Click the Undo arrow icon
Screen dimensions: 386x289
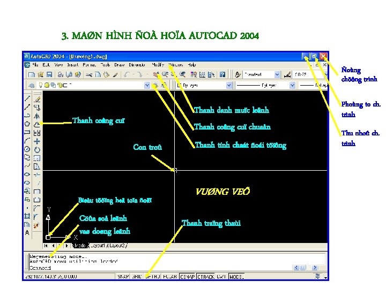click(x=127, y=74)
